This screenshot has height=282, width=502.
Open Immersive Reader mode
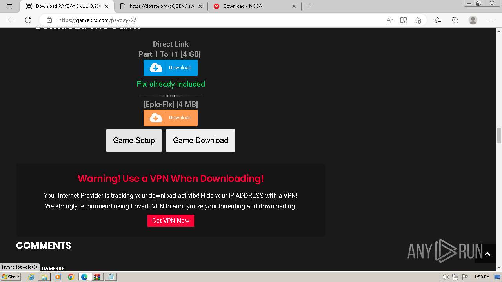[404, 20]
